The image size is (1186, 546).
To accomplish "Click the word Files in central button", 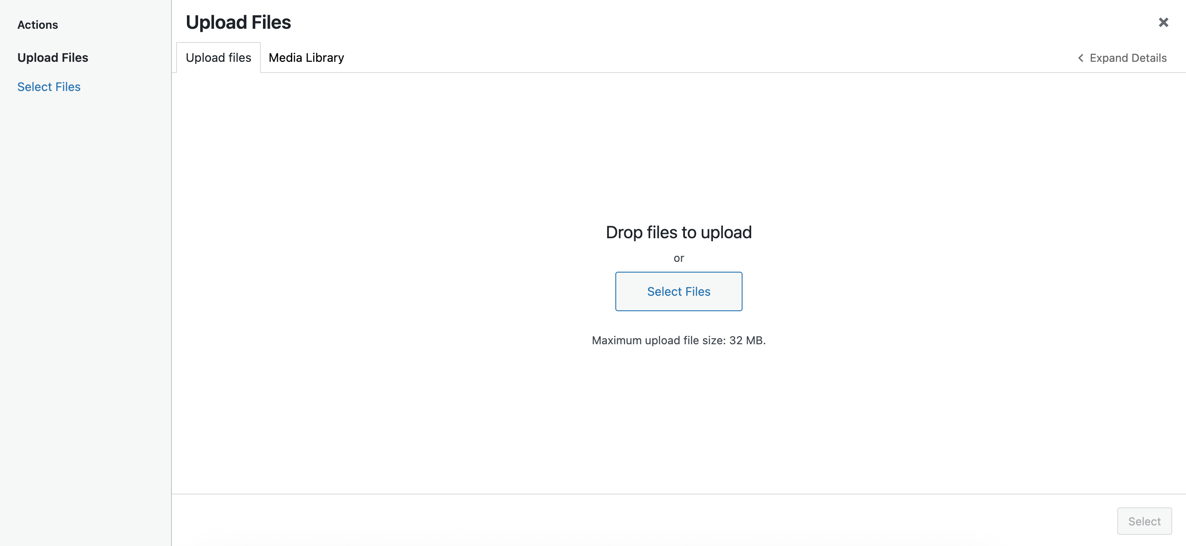I will coord(697,291).
